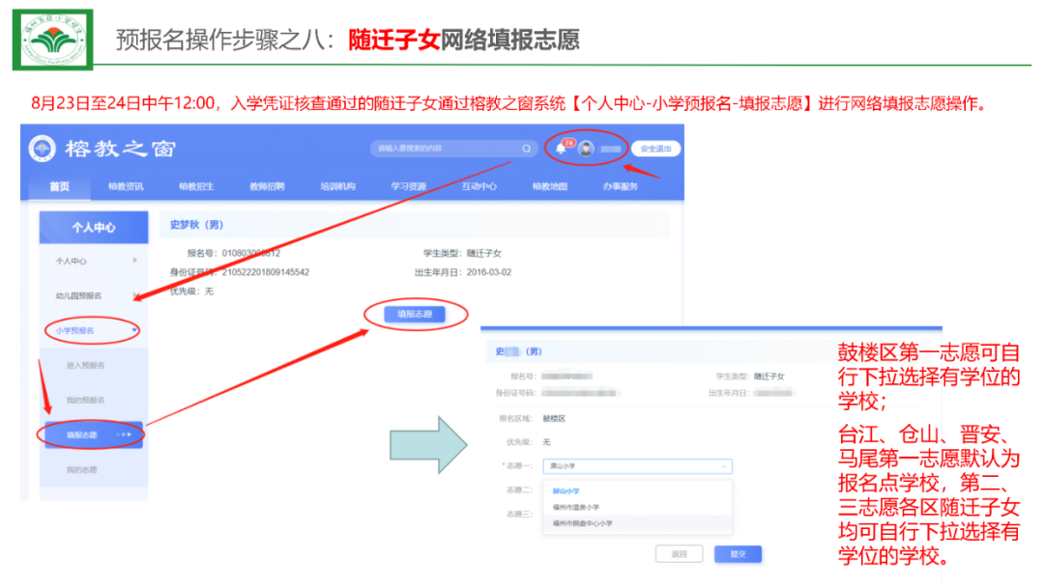Viewport: 1044px width, 587px height.
Task: Open the 办事服务 navigation tab
Action: 621,186
